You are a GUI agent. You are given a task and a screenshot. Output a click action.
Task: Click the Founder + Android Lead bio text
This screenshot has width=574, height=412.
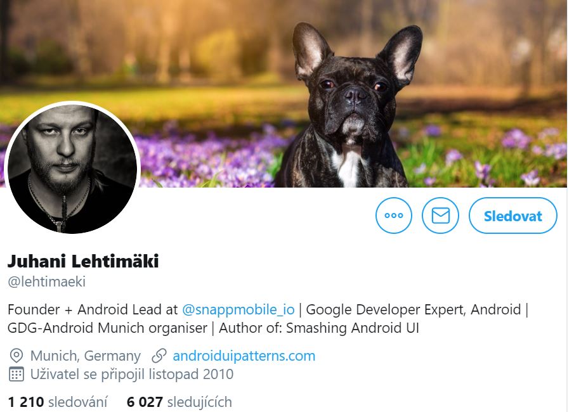point(93,309)
